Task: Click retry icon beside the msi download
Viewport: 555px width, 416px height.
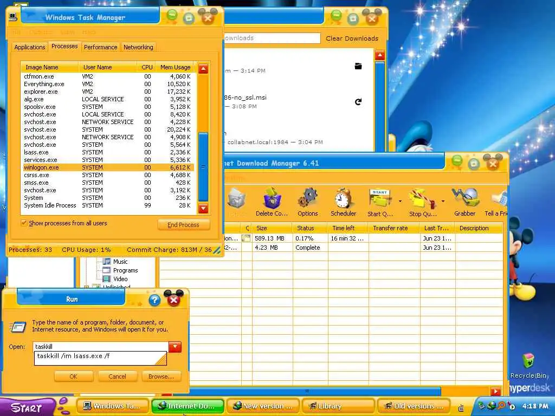Action: (358, 102)
